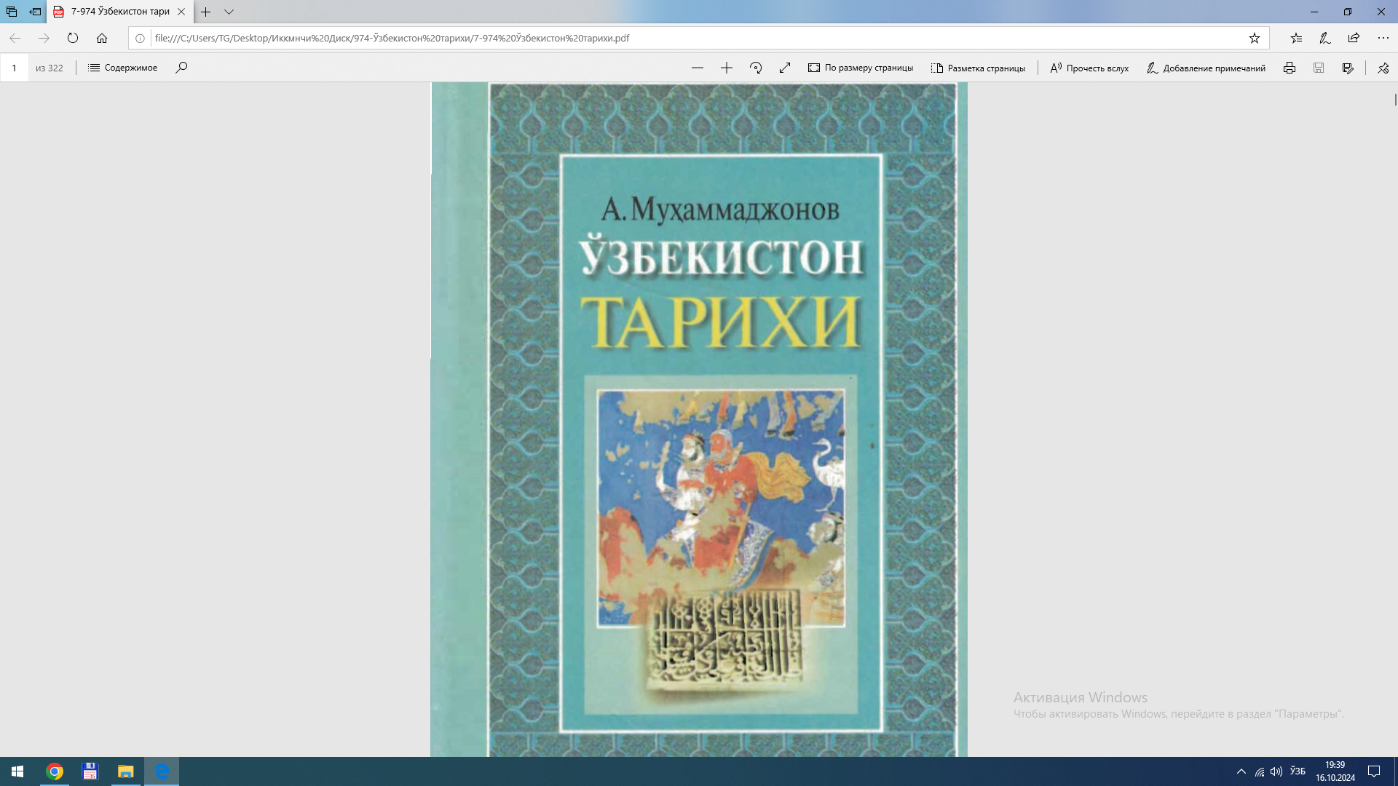This screenshot has height=786, width=1398.
Task: Open the Содержимое table of contents
Action: (122, 68)
